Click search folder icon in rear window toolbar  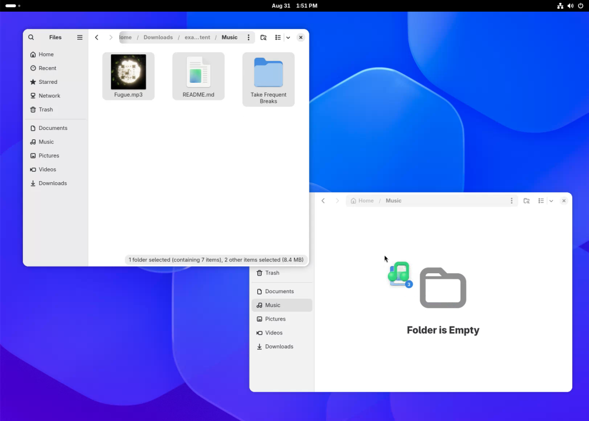pos(526,201)
